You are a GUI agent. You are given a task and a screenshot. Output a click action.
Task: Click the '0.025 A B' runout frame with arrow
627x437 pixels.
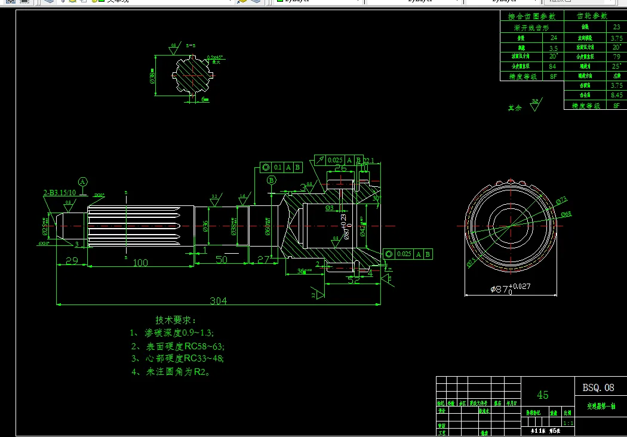click(339, 160)
